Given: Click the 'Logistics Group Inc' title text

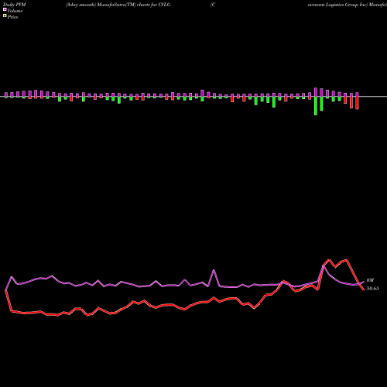Looking at the screenshot, I should (346, 5).
